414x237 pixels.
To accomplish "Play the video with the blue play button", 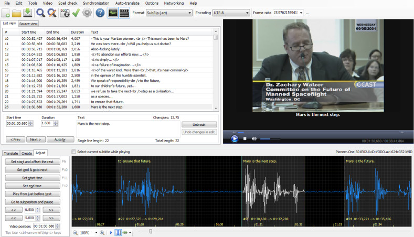I will click(x=234, y=138).
